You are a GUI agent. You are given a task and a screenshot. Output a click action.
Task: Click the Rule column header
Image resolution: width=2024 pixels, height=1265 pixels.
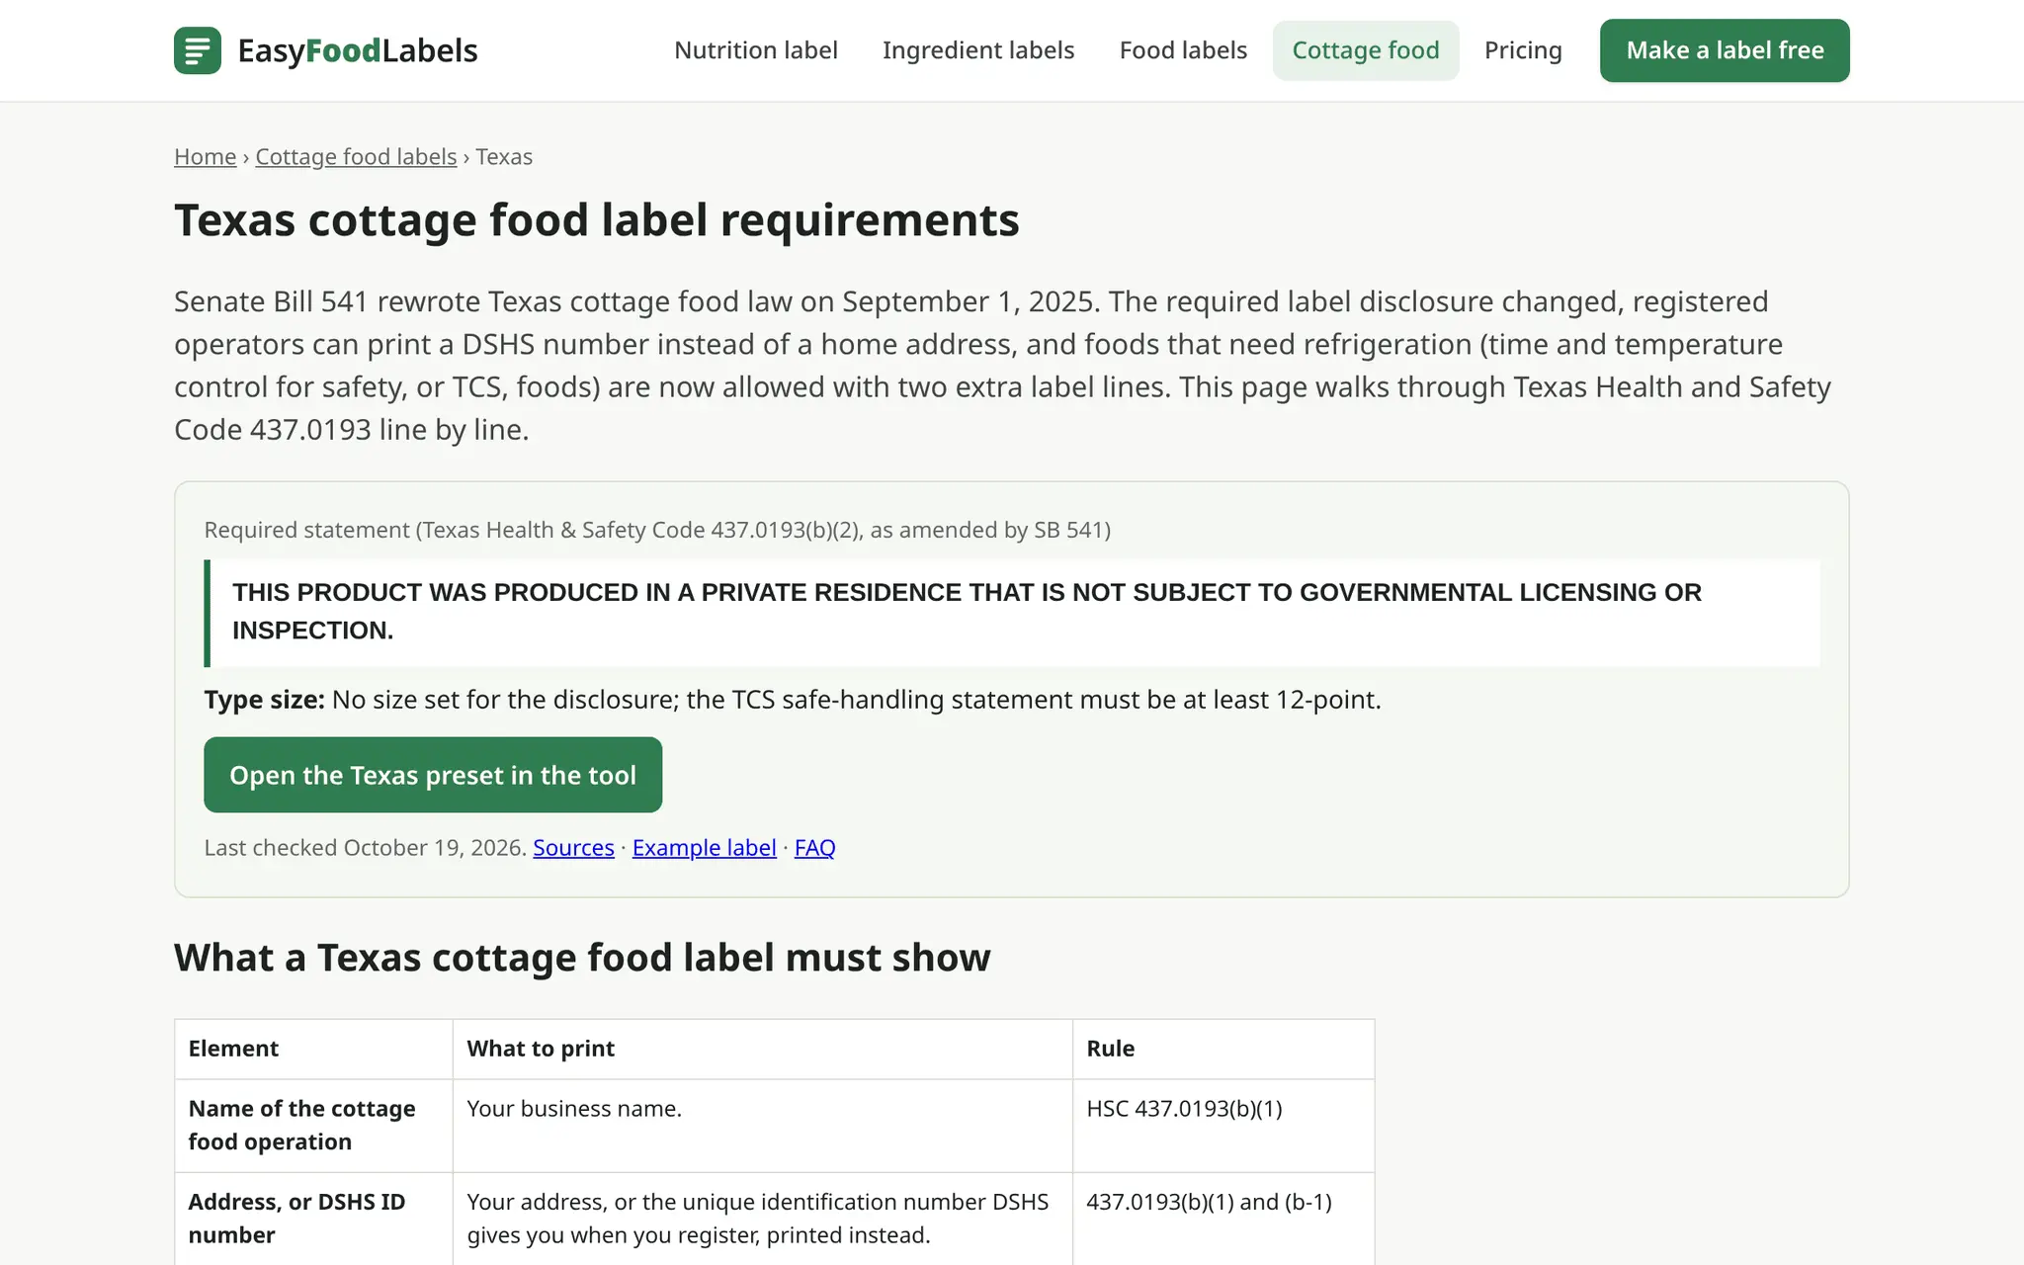coord(1223,1049)
